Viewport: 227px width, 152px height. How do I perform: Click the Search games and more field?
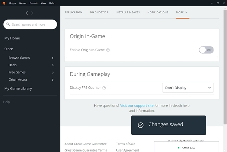(30, 25)
